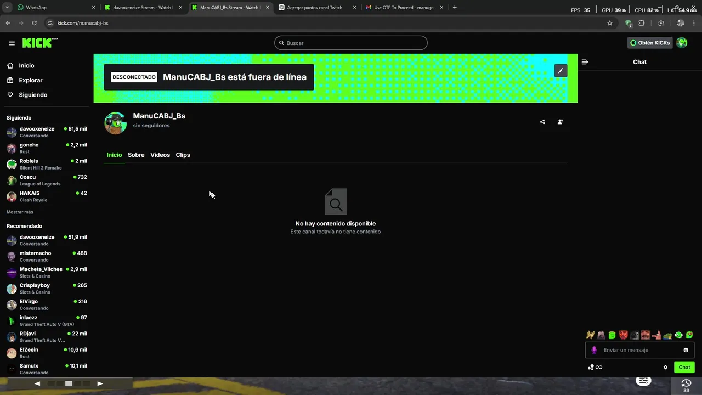Click the right arrow in the bottom strip
Image resolution: width=702 pixels, height=395 pixels.
100,383
